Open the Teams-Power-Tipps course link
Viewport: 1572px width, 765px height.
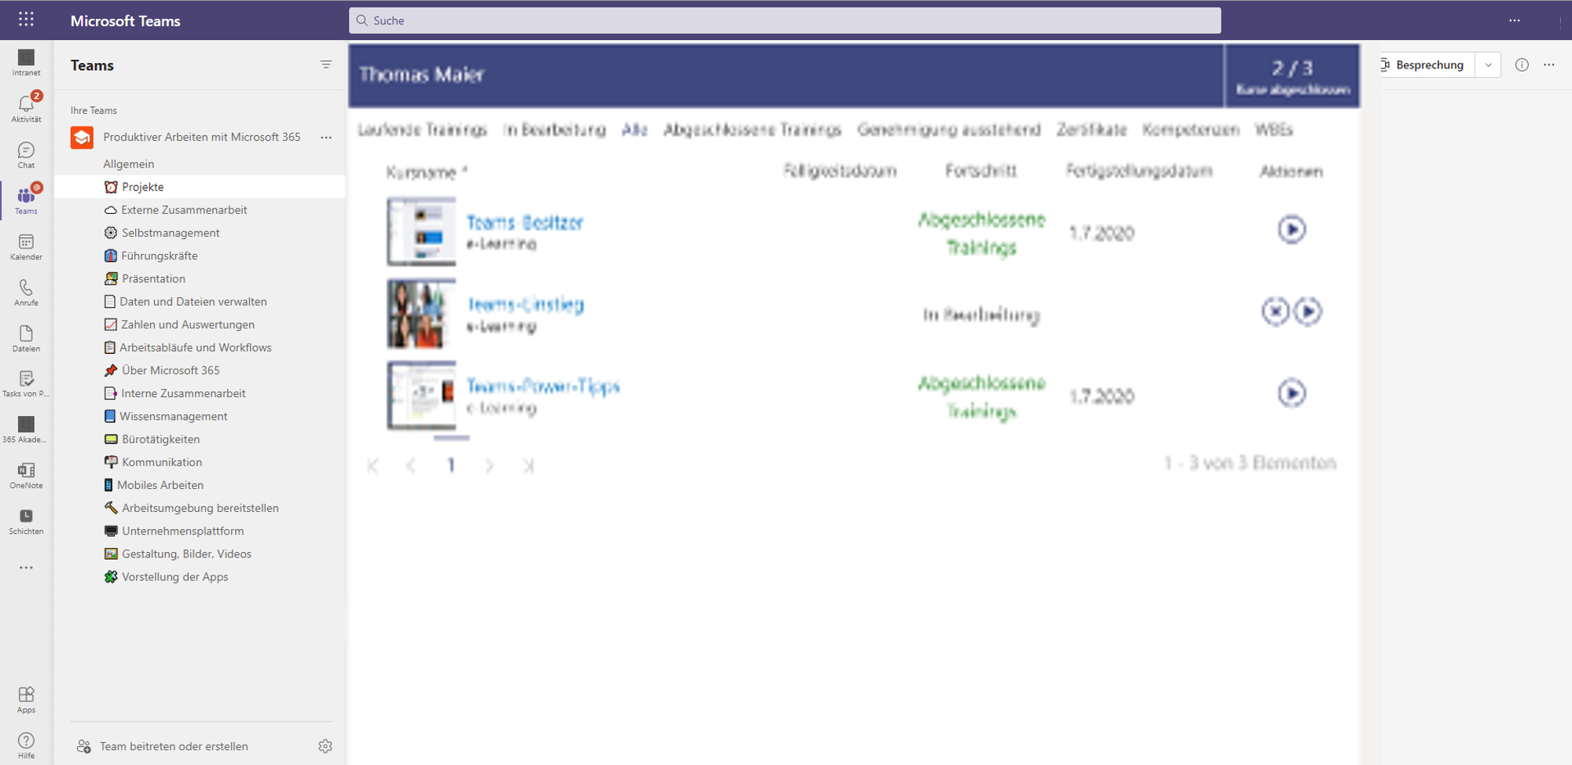[543, 386]
